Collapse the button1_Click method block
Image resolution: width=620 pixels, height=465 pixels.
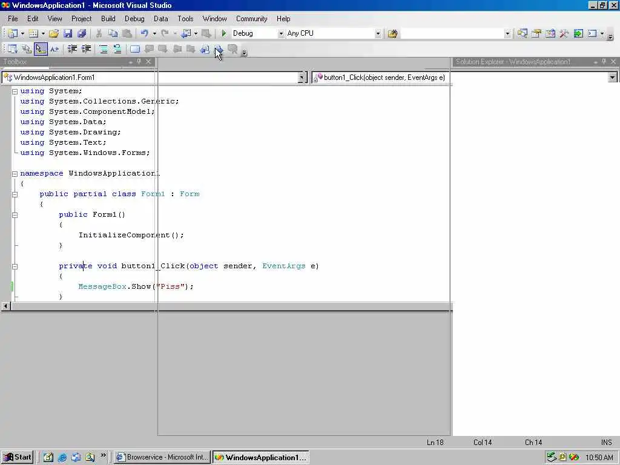point(15,266)
